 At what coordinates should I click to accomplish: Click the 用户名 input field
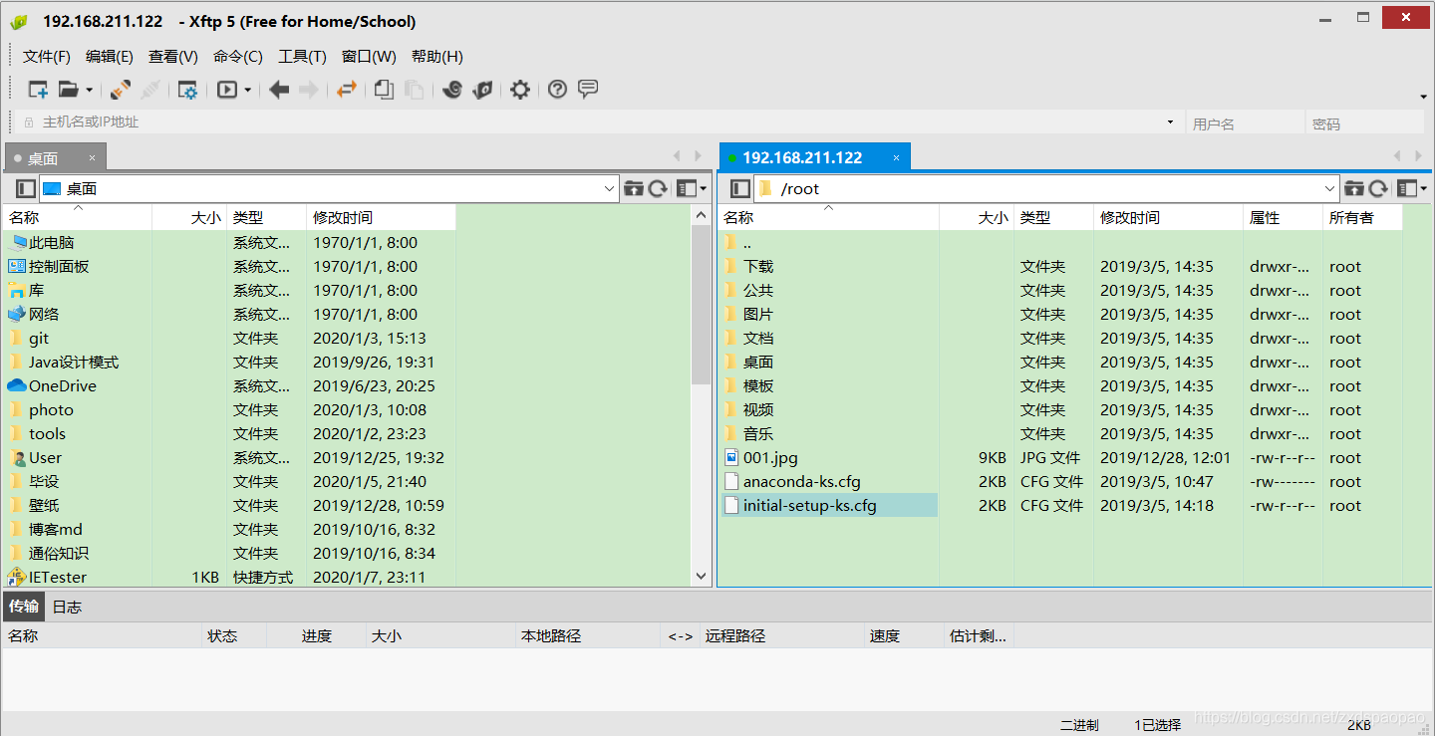coord(1245,123)
